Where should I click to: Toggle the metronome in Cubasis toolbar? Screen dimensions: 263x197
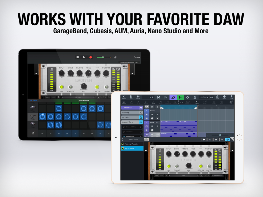(195, 97)
